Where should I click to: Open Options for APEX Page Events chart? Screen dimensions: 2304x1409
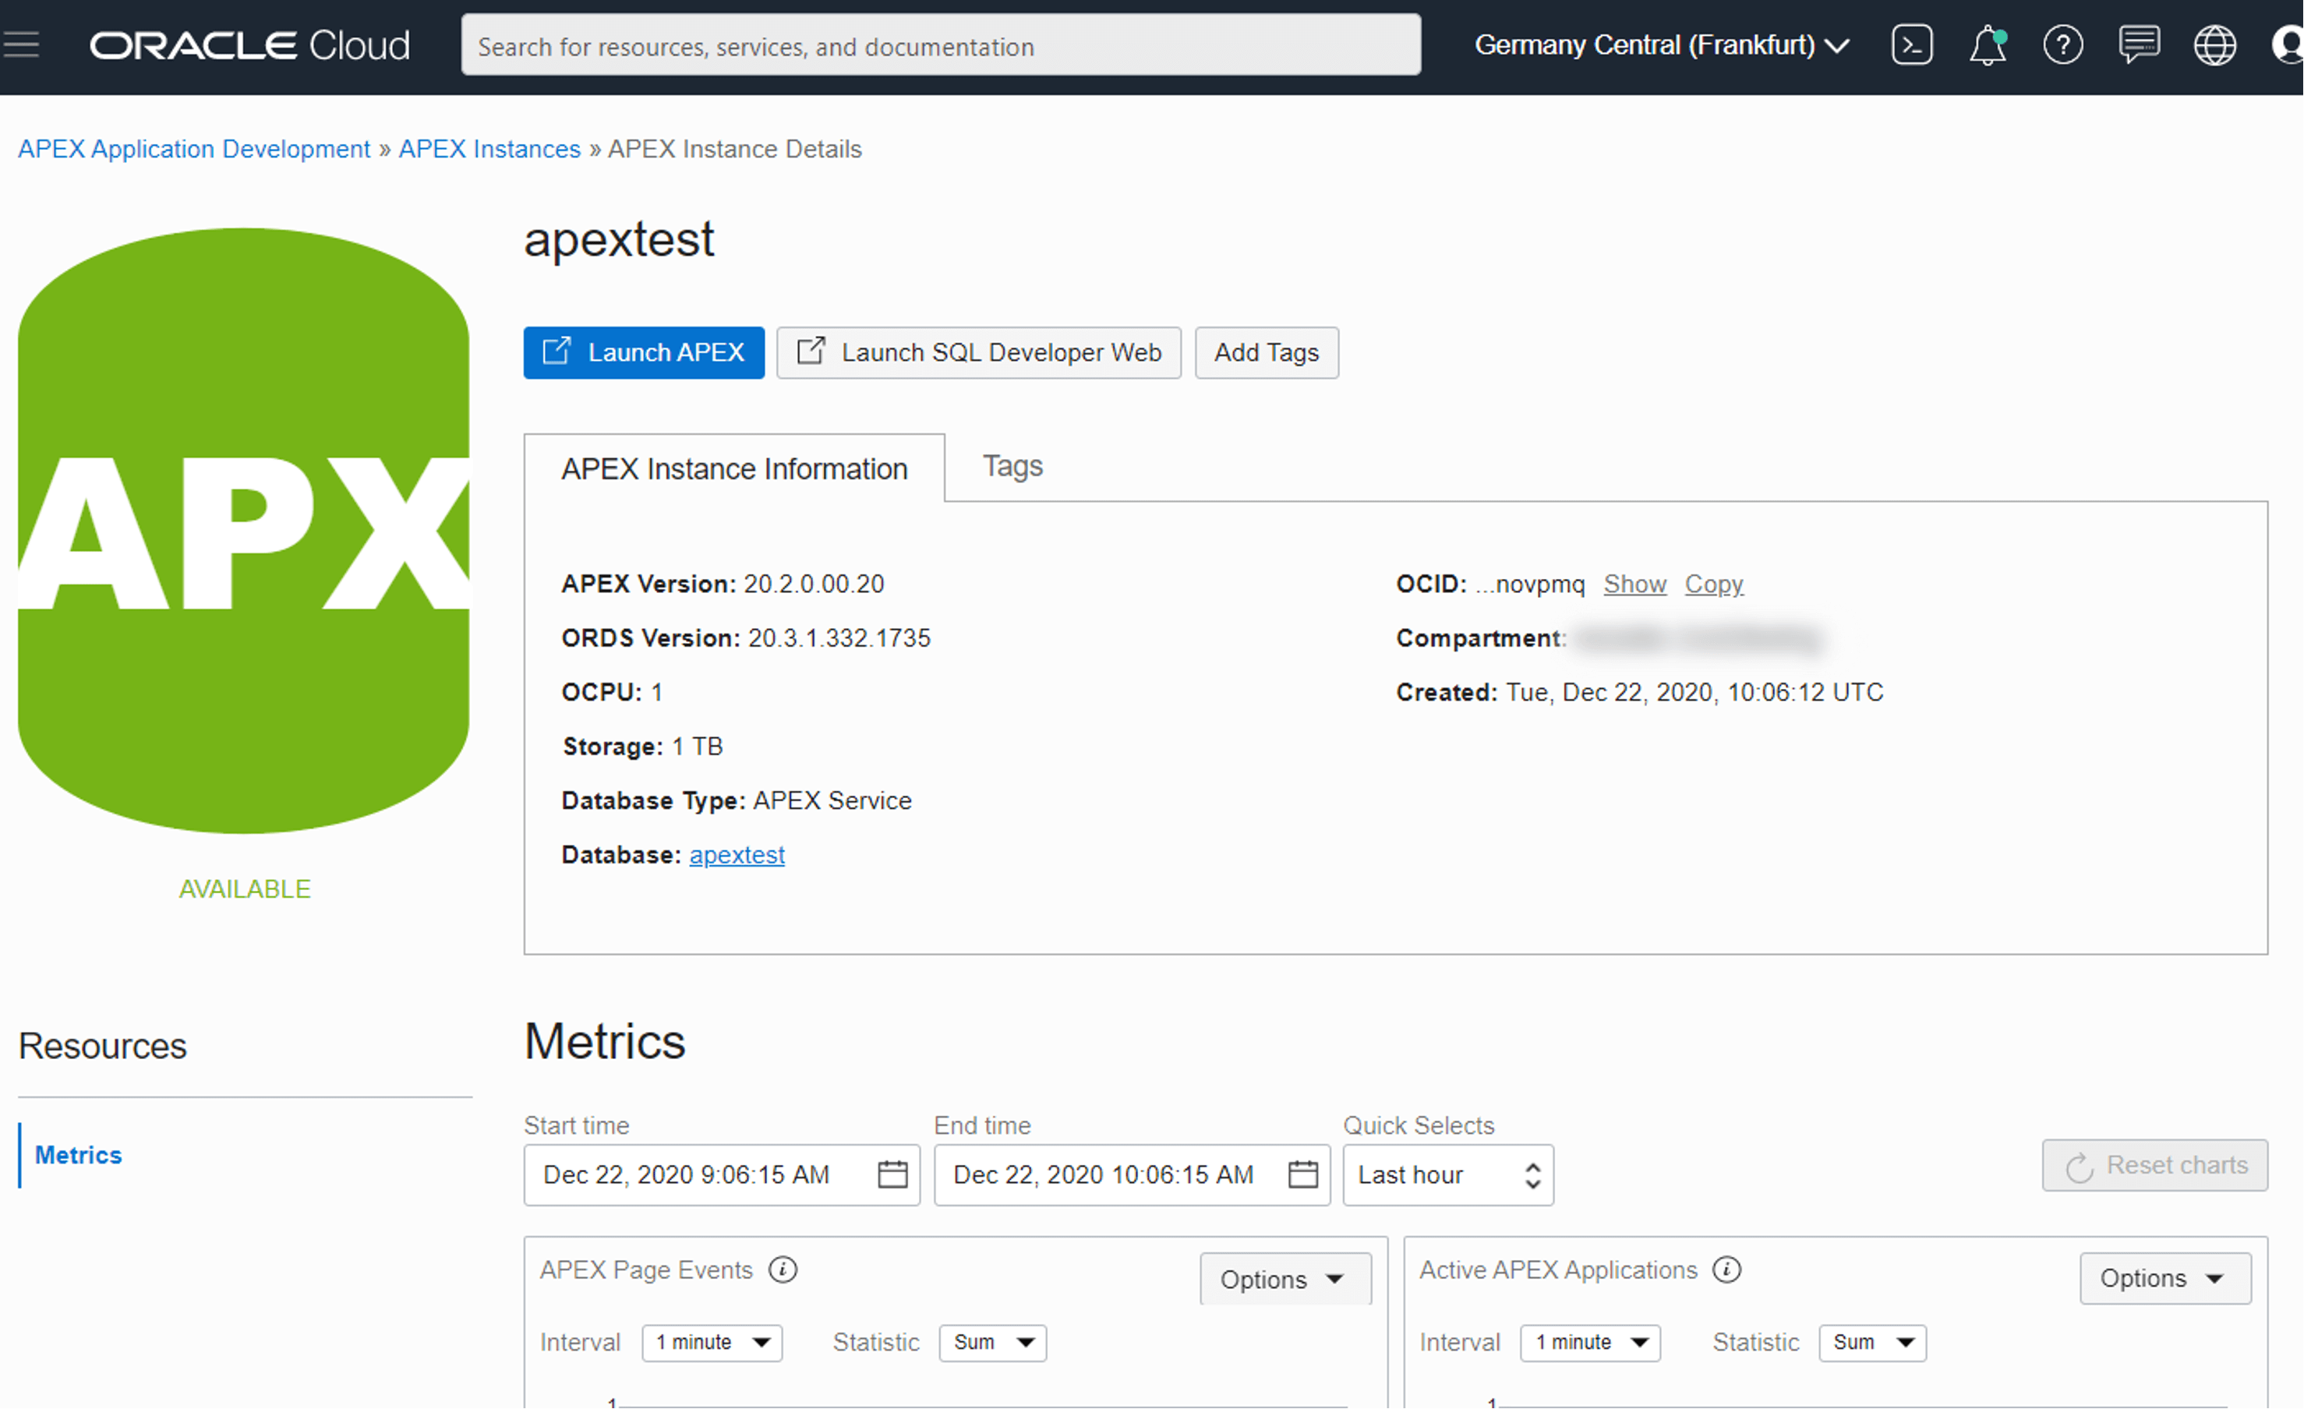[x=1286, y=1279]
